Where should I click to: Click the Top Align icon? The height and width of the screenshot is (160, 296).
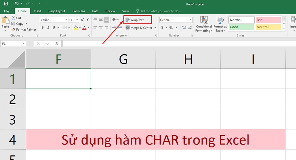[x=95, y=19]
